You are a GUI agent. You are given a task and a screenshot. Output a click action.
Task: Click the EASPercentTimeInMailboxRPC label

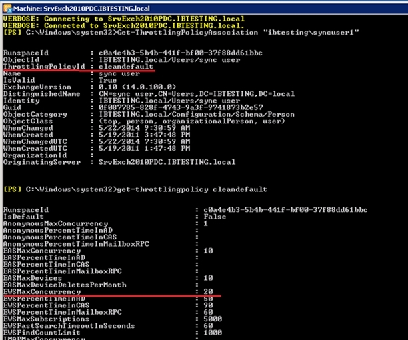[63, 271]
